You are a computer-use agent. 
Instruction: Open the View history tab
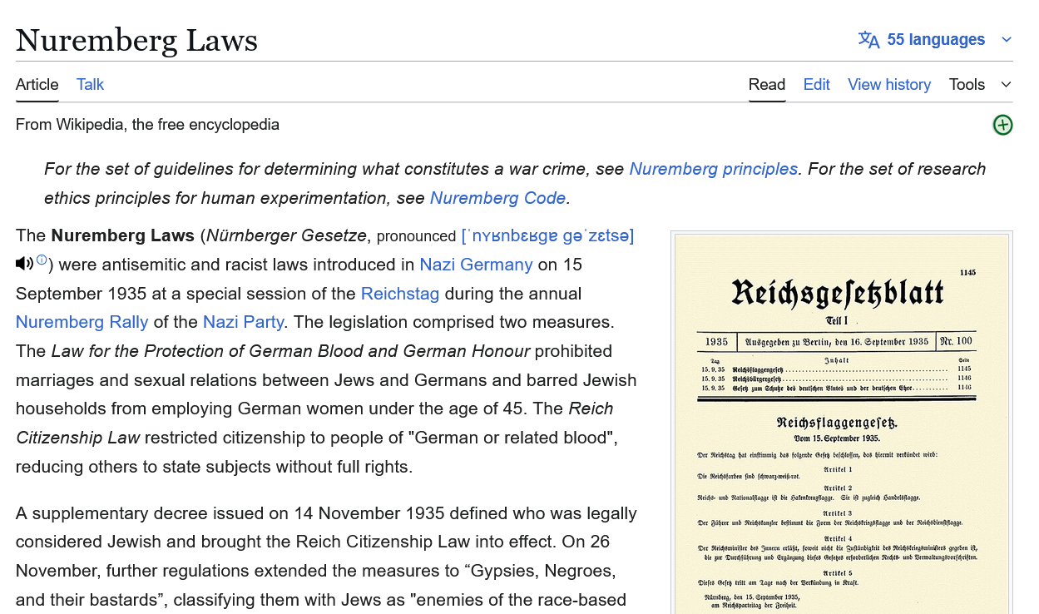pyautogui.click(x=888, y=84)
